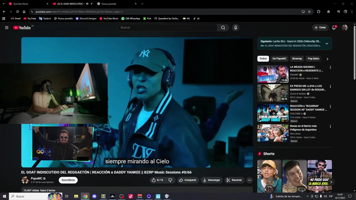Open the Windows Start menu
Image resolution: width=356 pixels, height=200 pixels.
(4, 196)
